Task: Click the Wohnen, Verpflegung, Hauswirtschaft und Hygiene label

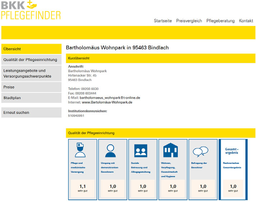Action: point(169,170)
